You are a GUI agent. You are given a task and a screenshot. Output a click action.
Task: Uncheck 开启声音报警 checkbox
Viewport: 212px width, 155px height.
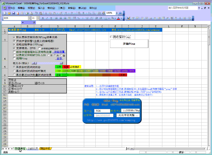click(14, 41)
